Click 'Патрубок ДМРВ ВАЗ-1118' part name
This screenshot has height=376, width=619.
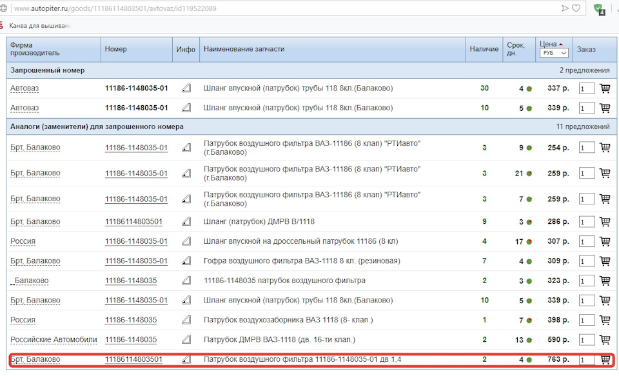point(279,340)
